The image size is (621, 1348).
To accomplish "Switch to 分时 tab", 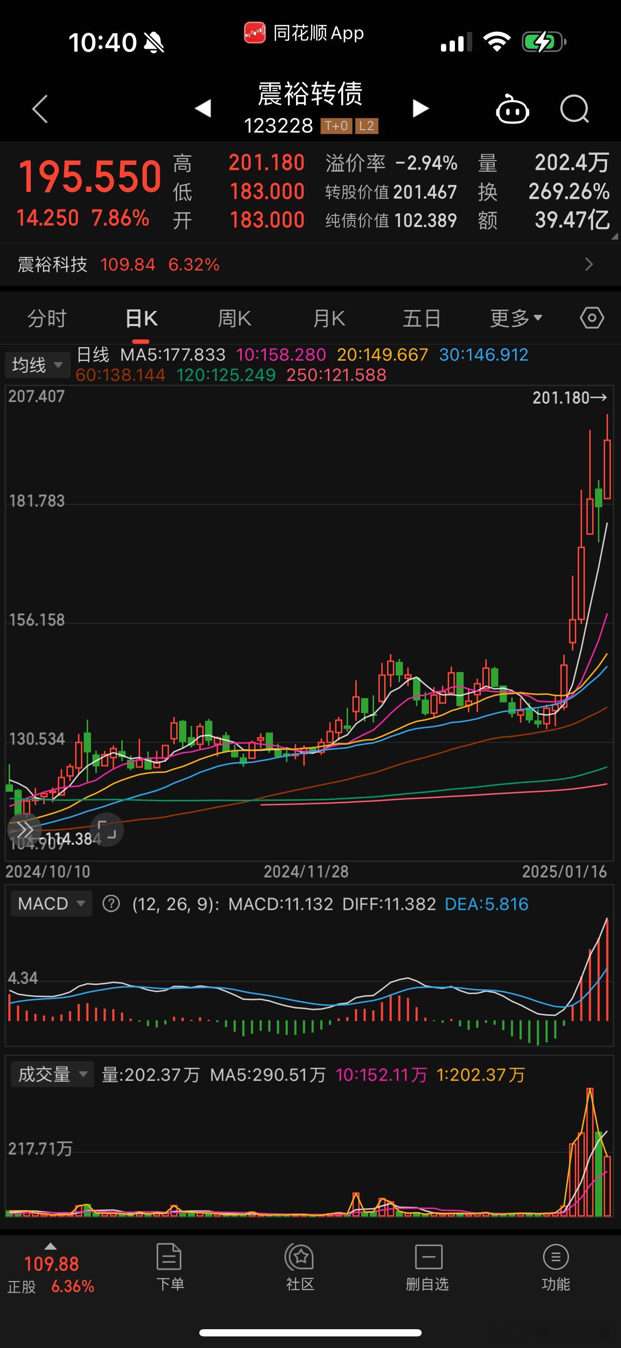I will click(x=47, y=318).
